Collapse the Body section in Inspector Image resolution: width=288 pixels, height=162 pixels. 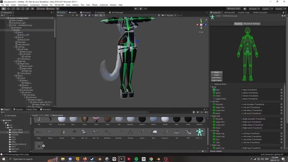pos(211,87)
